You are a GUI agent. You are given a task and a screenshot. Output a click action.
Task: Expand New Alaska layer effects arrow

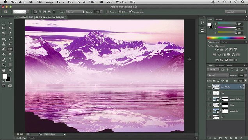244,87
